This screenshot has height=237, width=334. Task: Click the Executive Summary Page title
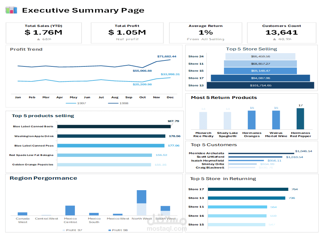point(83,10)
